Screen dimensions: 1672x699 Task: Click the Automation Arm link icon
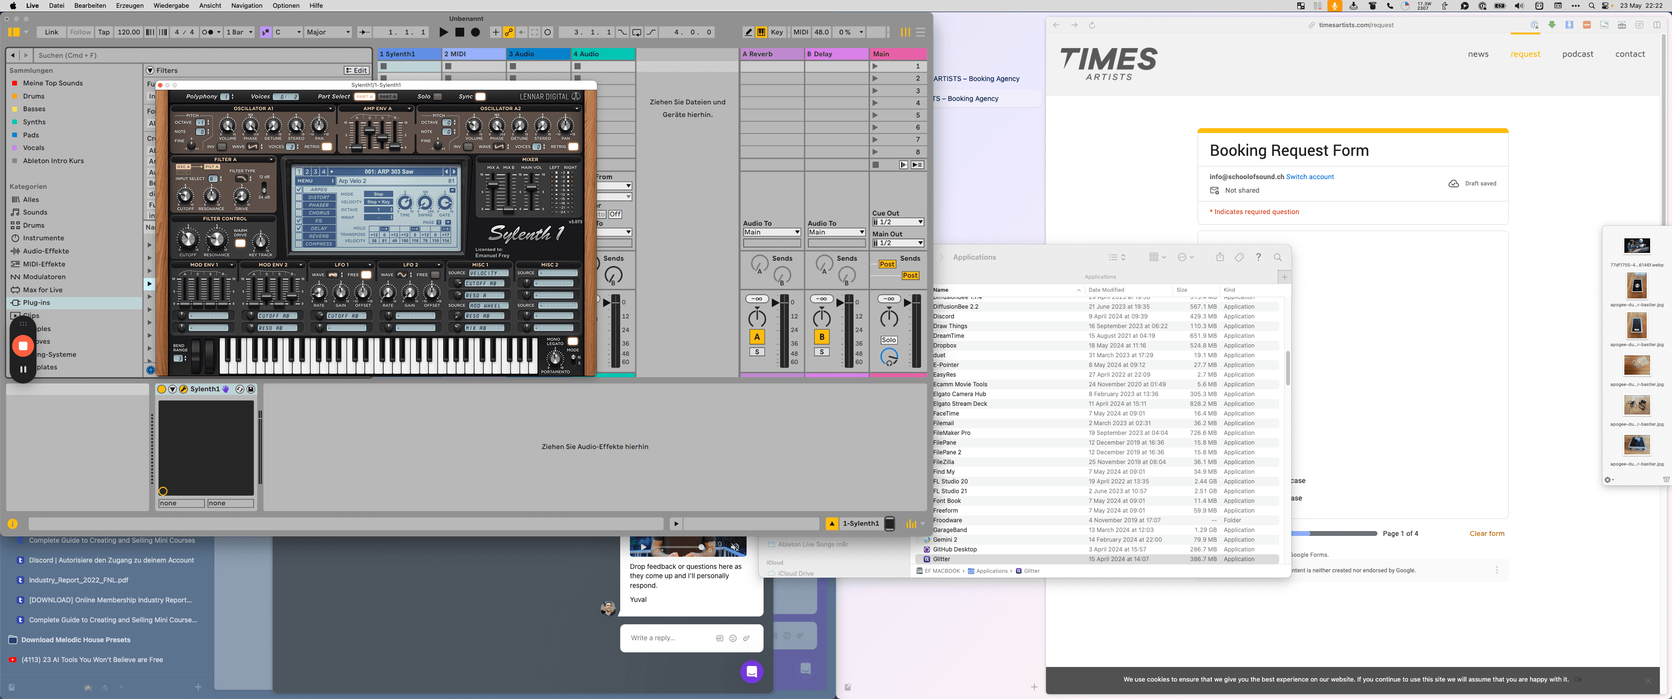coord(509,32)
